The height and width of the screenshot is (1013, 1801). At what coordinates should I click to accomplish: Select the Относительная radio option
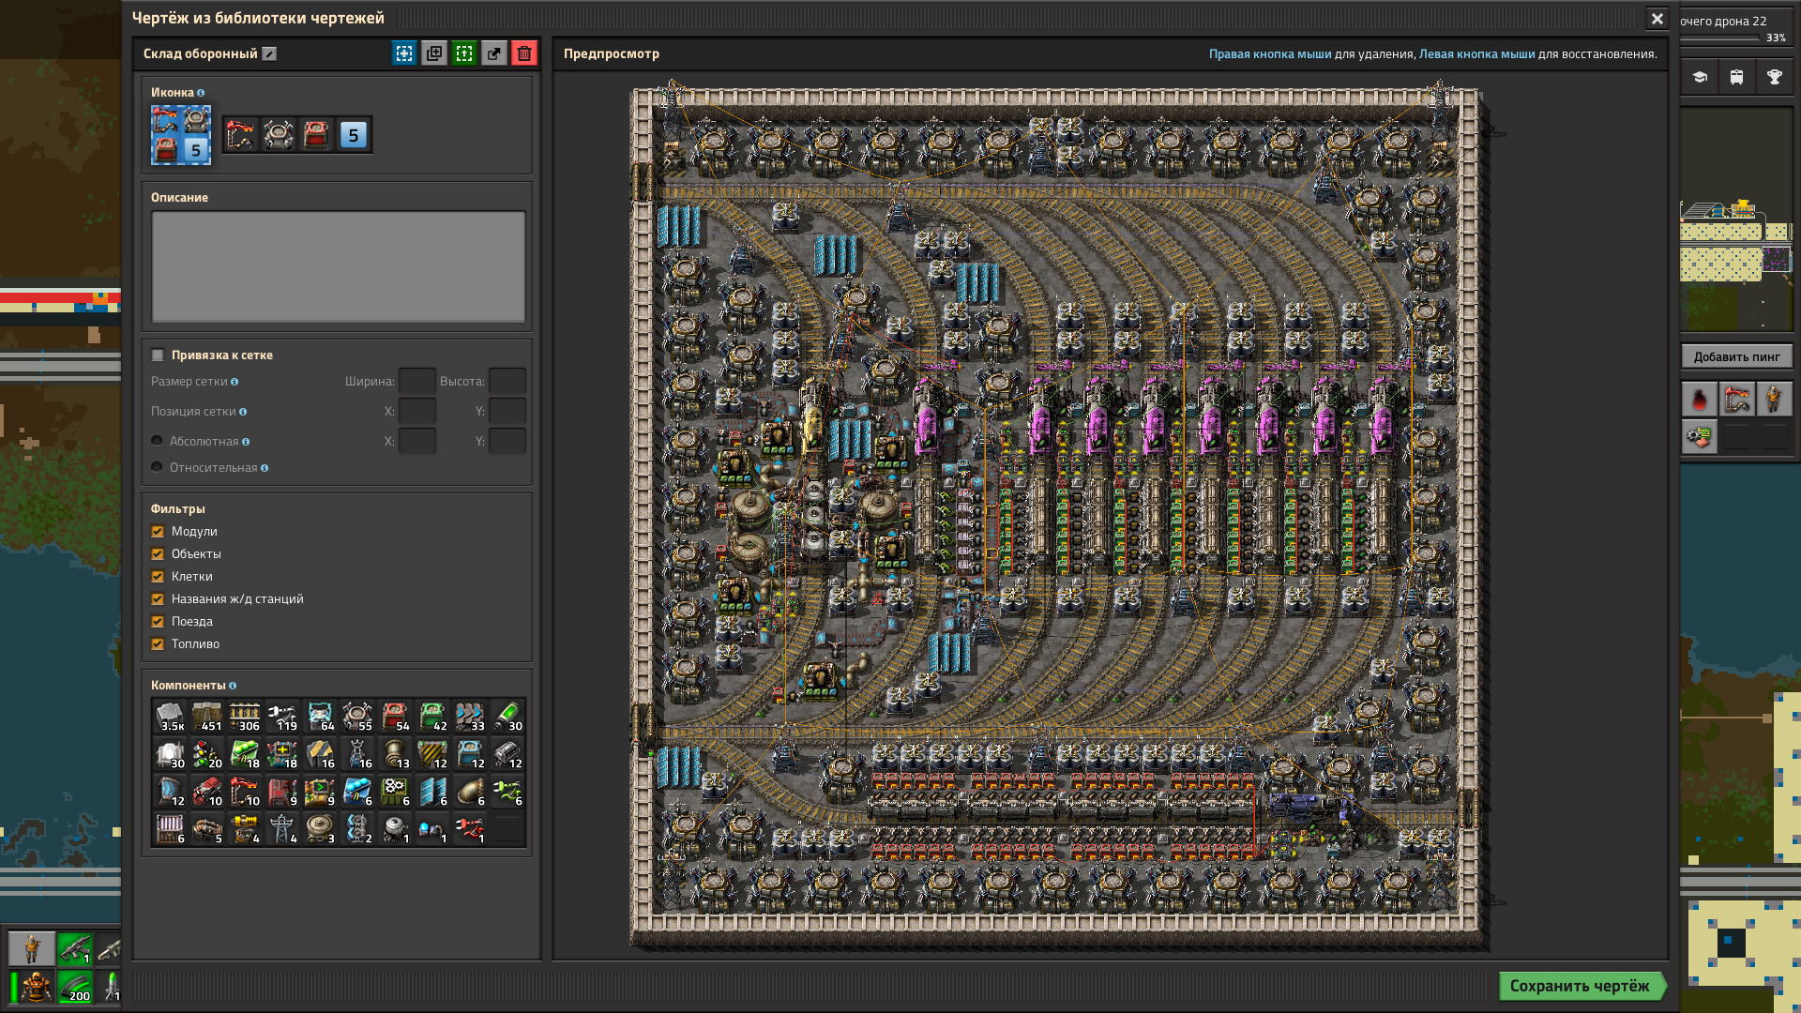[157, 467]
